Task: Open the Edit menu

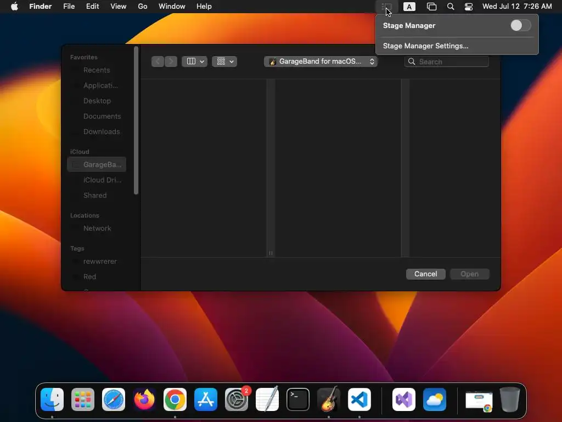Action: pyautogui.click(x=92, y=7)
